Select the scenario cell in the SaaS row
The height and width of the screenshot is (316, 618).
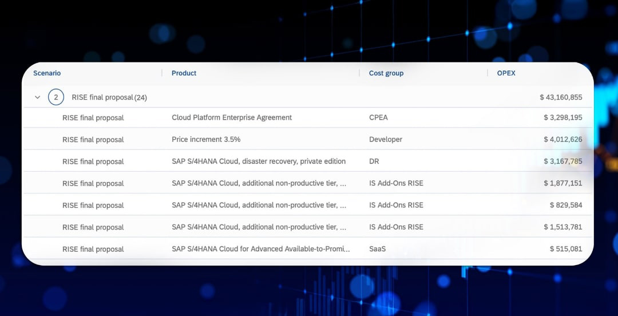coord(93,250)
